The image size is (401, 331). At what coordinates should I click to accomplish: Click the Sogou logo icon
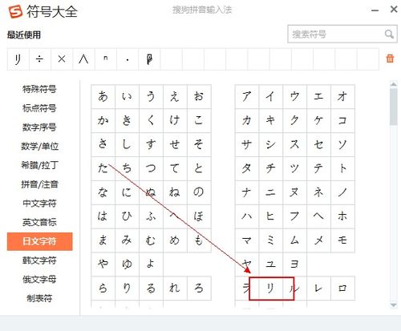15,11
